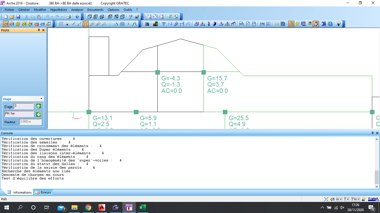Select the first 3D cube view icon
The height and width of the screenshot is (213, 380).
point(90,17)
